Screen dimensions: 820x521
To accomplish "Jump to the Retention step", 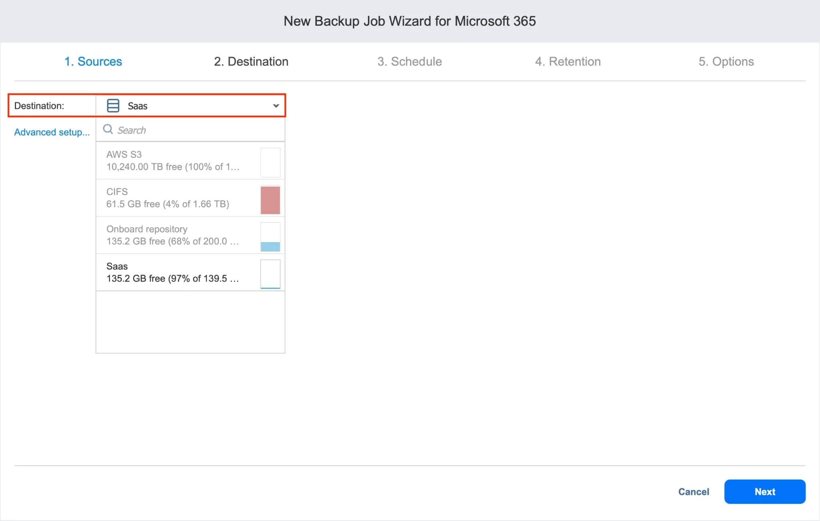I will (567, 62).
